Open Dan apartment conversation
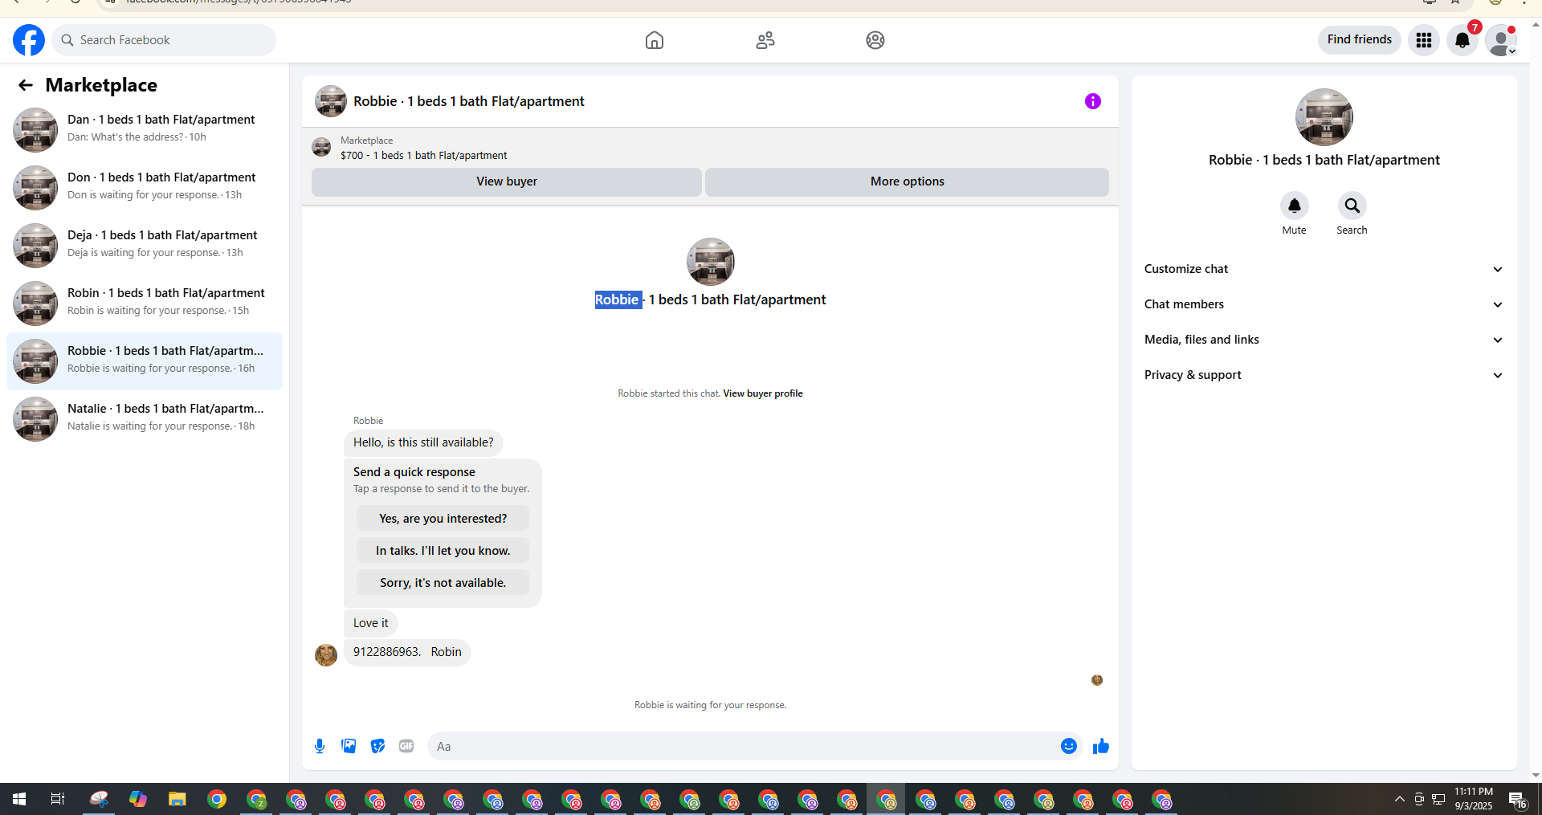Image resolution: width=1542 pixels, height=815 pixels. click(x=145, y=130)
